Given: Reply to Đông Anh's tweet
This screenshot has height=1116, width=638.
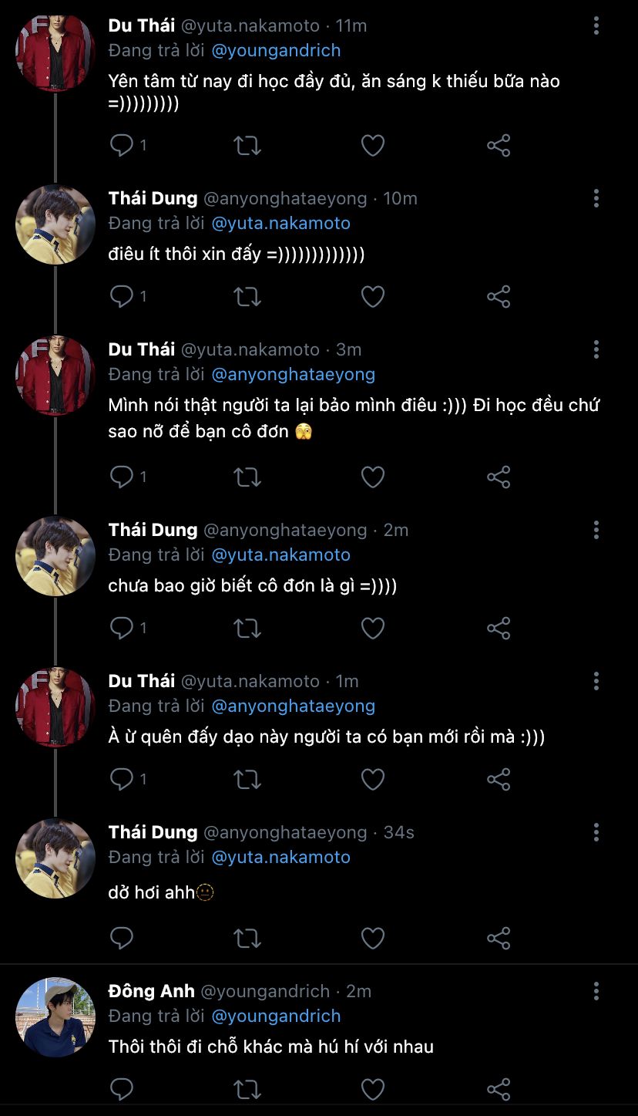Looking at the screenshot, I should tap(122, 1089).
